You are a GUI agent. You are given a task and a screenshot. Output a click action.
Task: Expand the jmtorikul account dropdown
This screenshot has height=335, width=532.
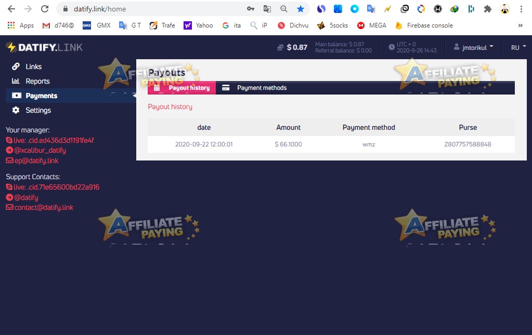473,47
